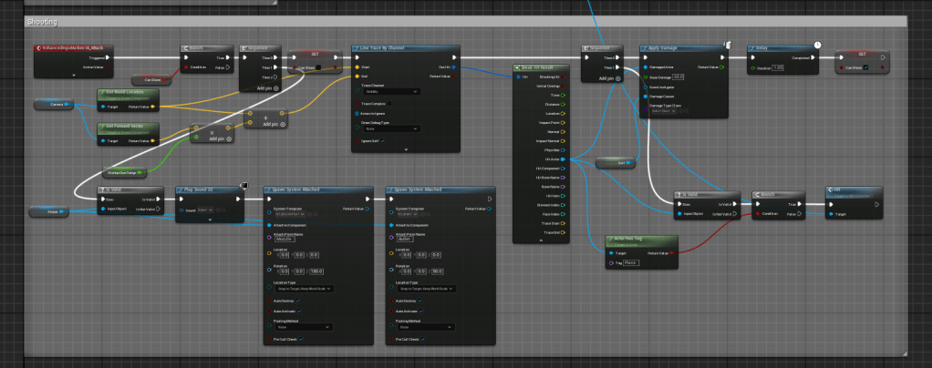932x368 pixels.
Task: Click the Tag field on Actor Has Tag
Action: tap(636, 264)
